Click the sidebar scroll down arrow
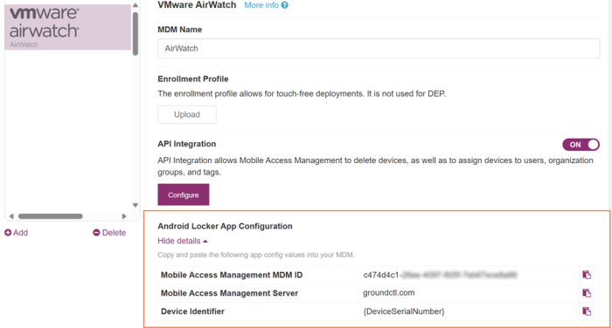 135,205
